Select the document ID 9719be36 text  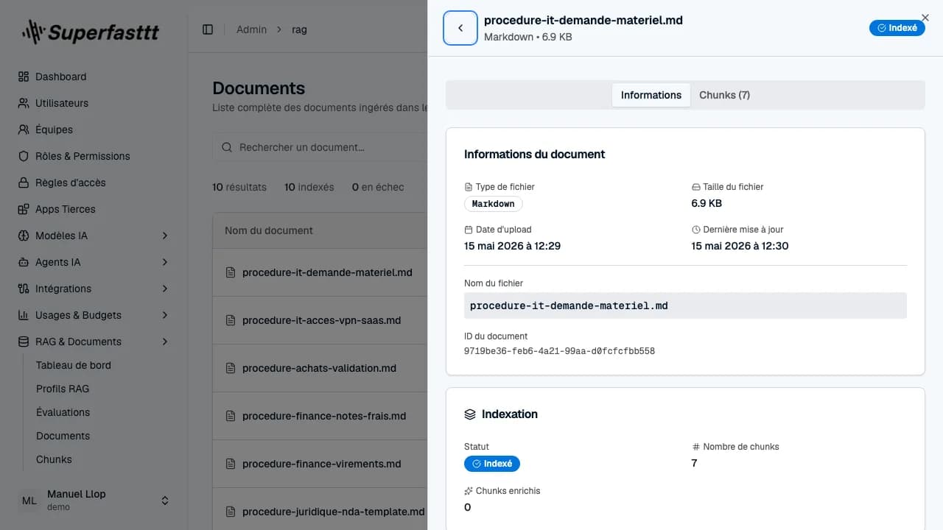pyautogui.click(x=559, y=351)
